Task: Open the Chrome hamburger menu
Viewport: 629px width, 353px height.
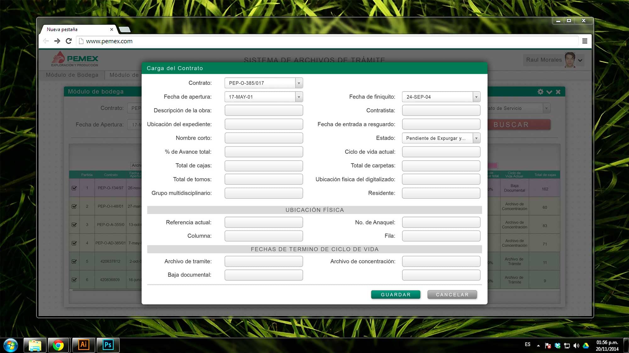Action: pyautogui.click(x=585, y=41)
